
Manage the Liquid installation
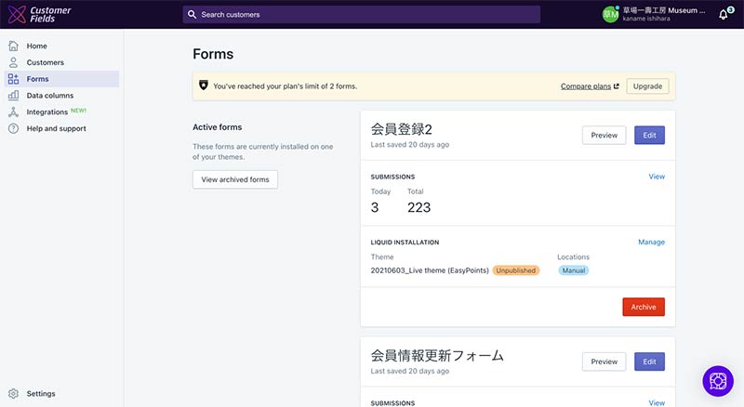point(651,243)
